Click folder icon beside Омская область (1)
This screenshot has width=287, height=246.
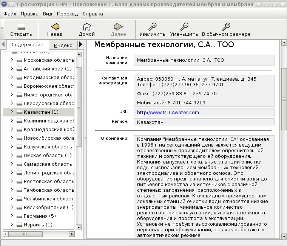pyautogui.click(x=19, y=156)
